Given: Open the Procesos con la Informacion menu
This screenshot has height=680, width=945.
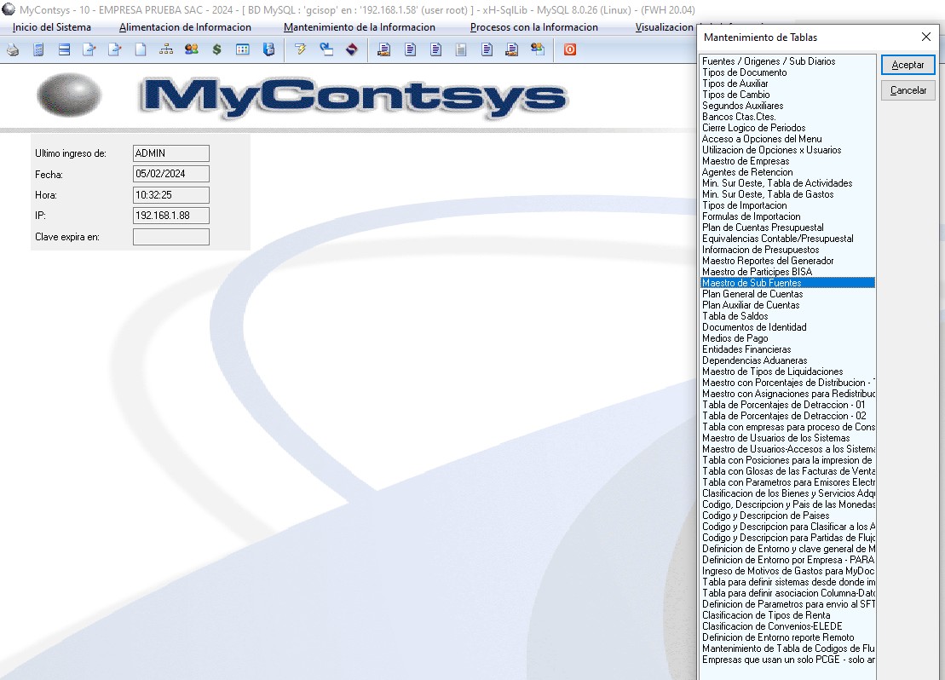Looking at the screenshot, I should (533, 27).
